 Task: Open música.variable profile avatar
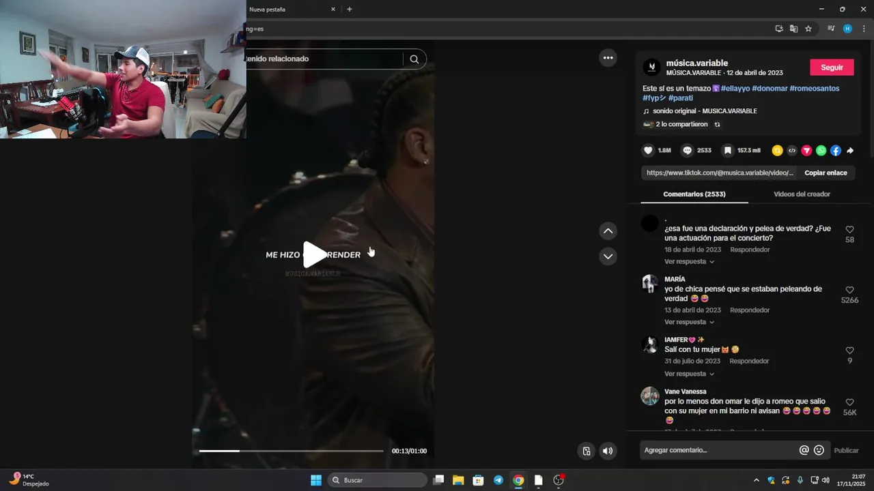tap(651, 67)
